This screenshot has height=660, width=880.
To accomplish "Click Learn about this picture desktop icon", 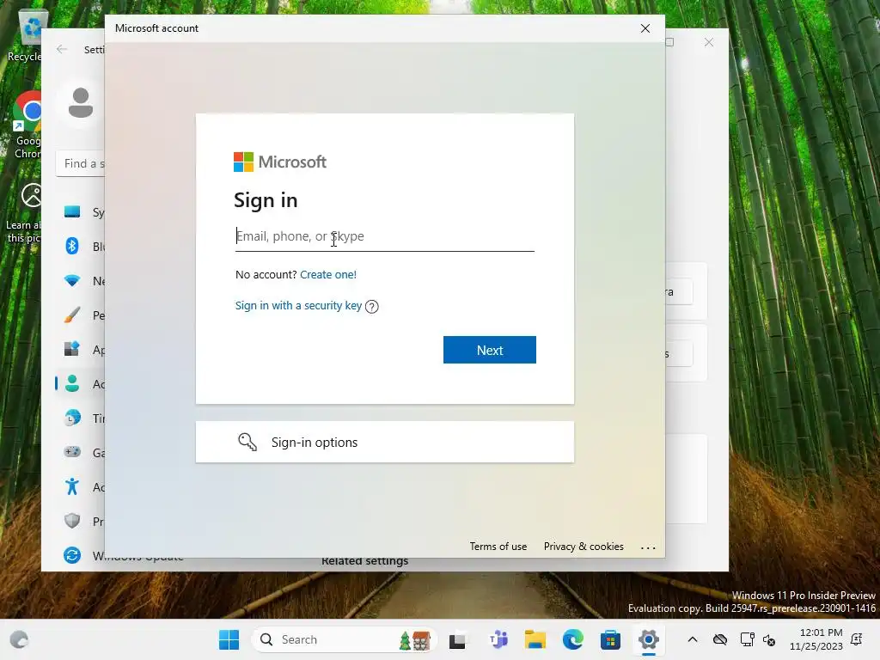I will (x=23, y=213).
